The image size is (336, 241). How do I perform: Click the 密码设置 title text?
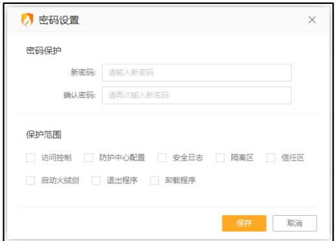click(x=59, y=20)
